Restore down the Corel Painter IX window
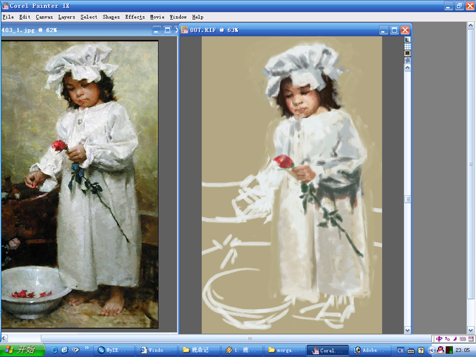This screenshot has height=357, width=476. click(x=459, y=6)
